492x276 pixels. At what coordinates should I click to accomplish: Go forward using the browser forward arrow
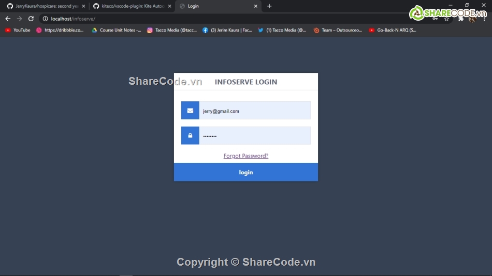20,19
